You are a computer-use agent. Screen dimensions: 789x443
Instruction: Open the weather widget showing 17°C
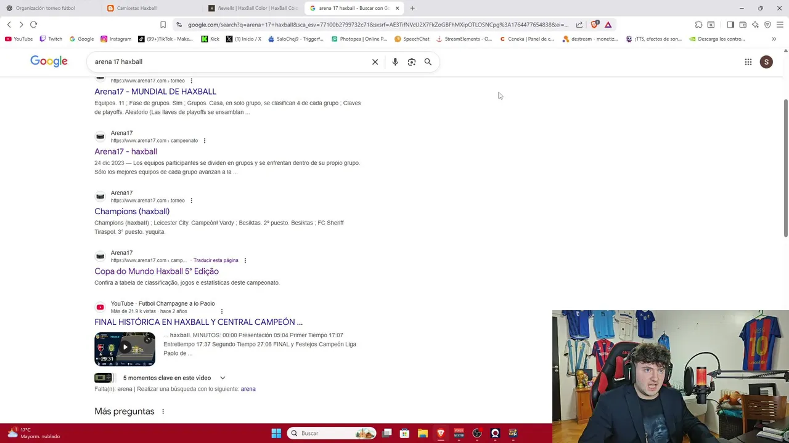coord(34,433)
